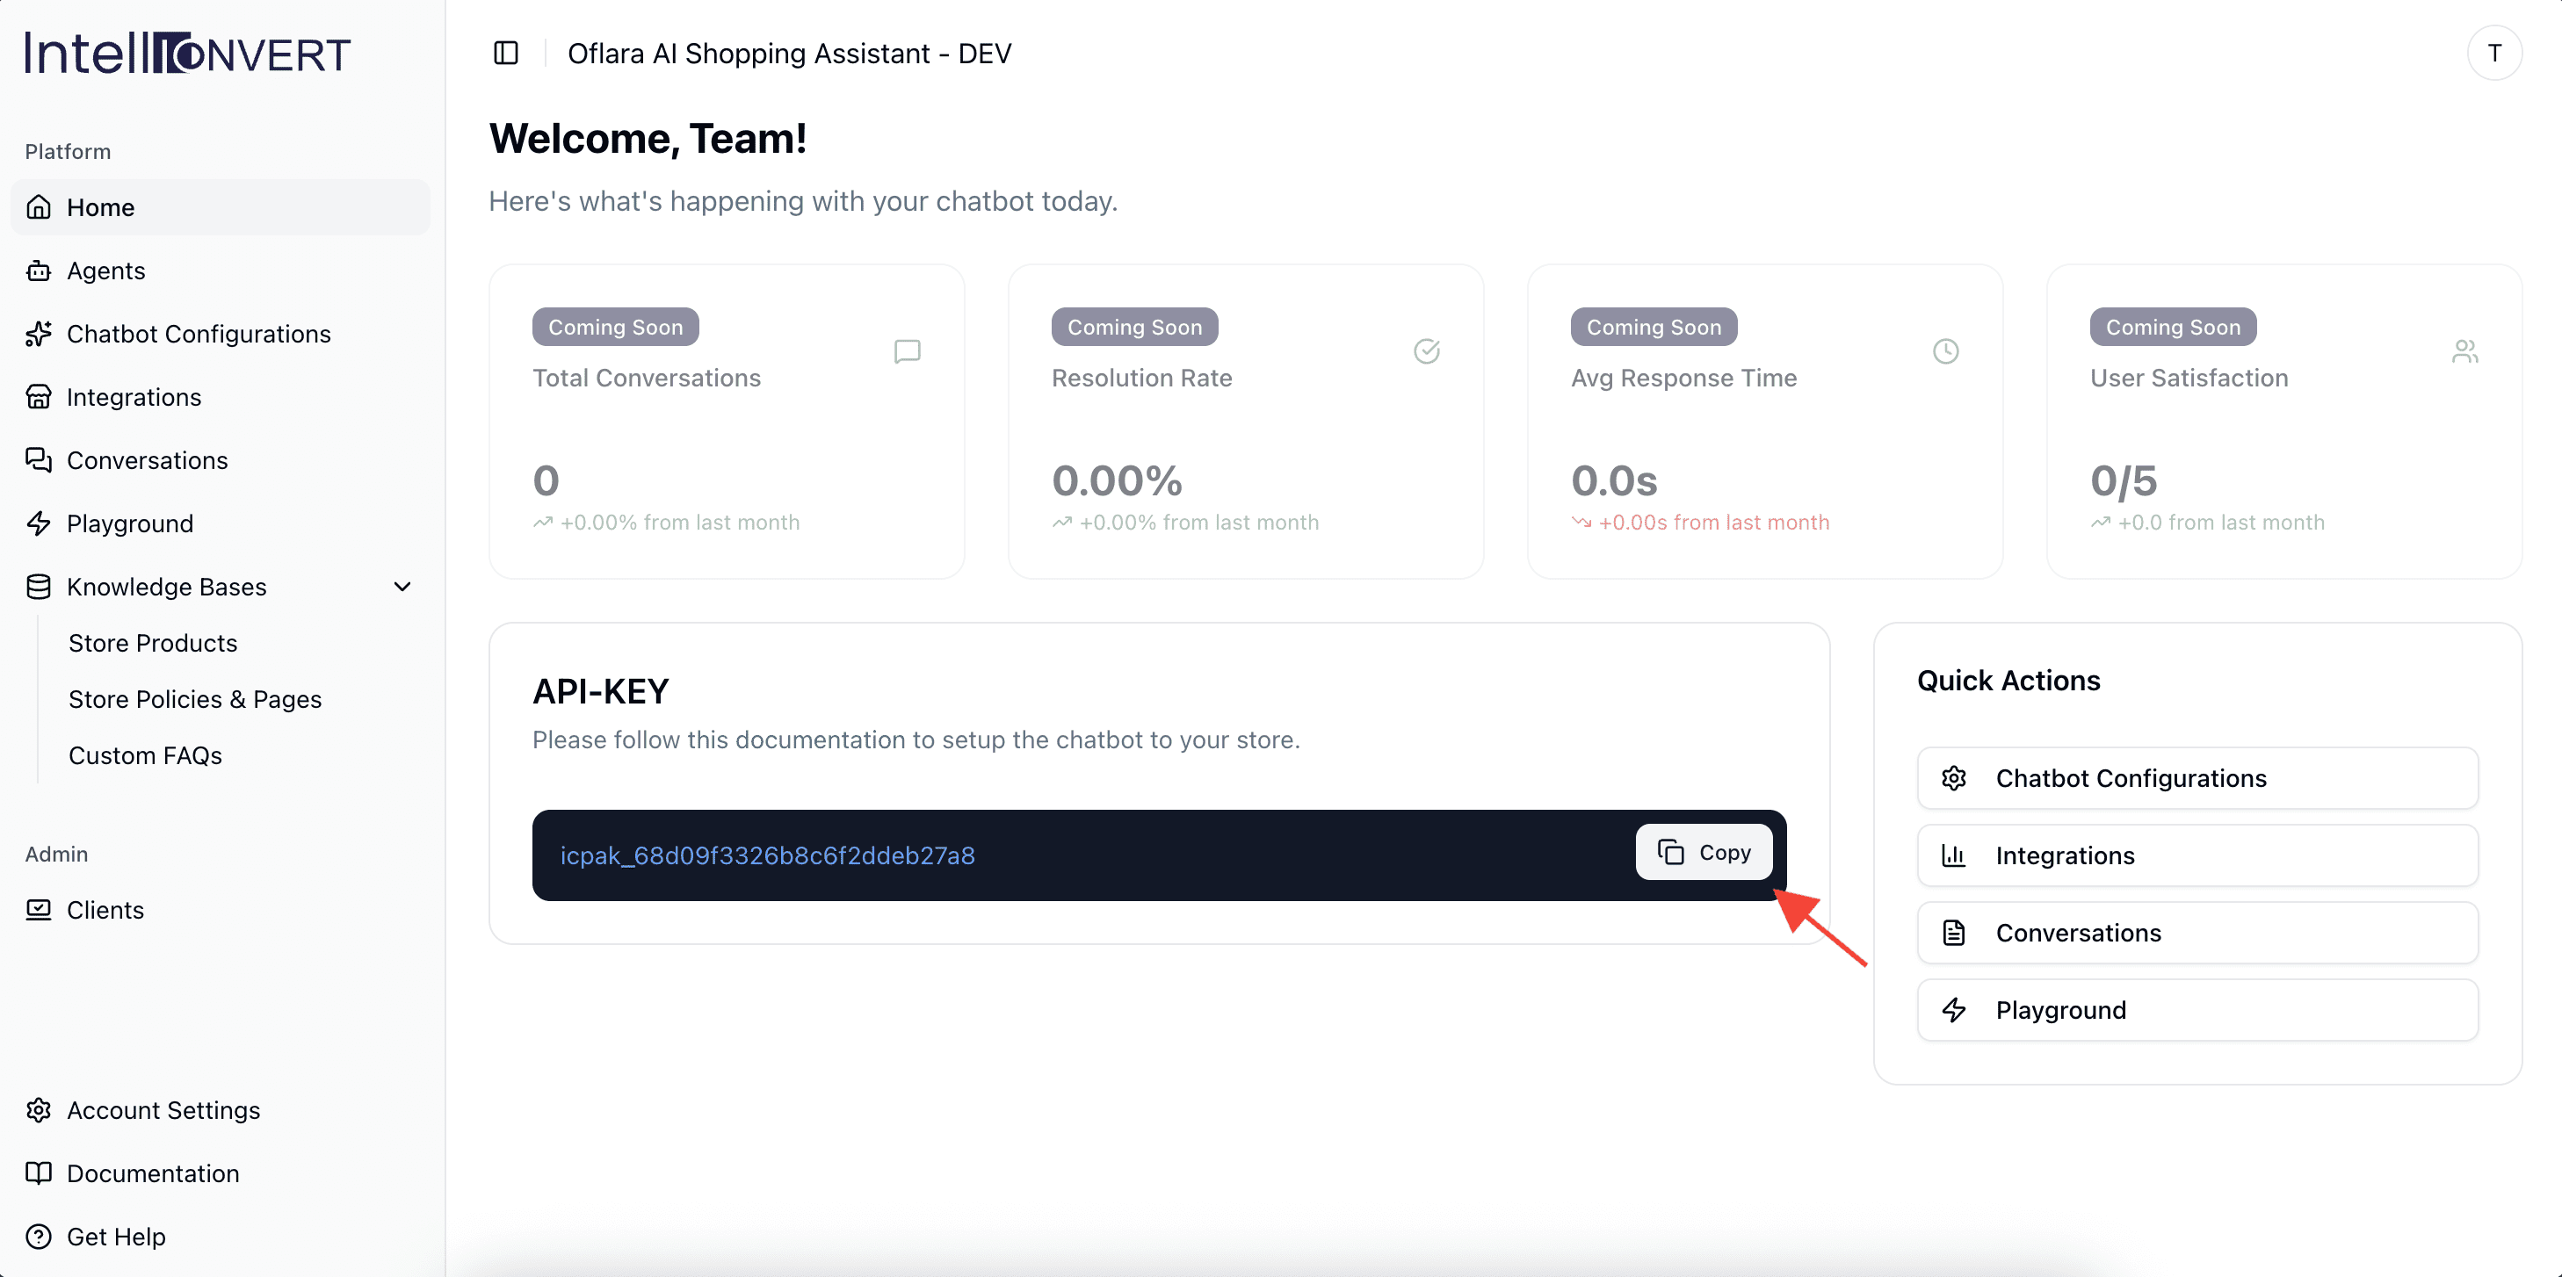Collapse the Knowledge Bases chevron
The width and height of the screenshot is (2562, 1277).
(x=402, y=587)
